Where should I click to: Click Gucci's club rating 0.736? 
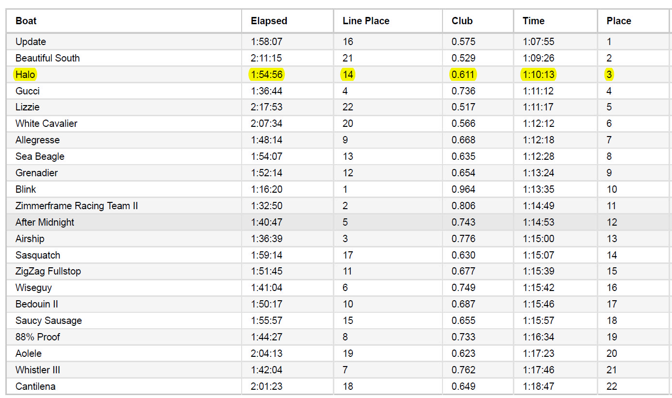coord(463,91)
